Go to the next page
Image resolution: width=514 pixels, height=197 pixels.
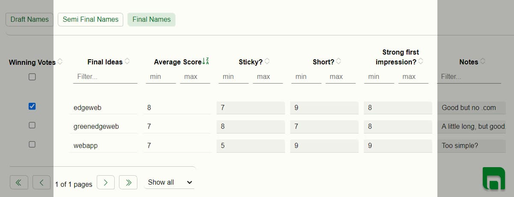click(x=106, y=183)
